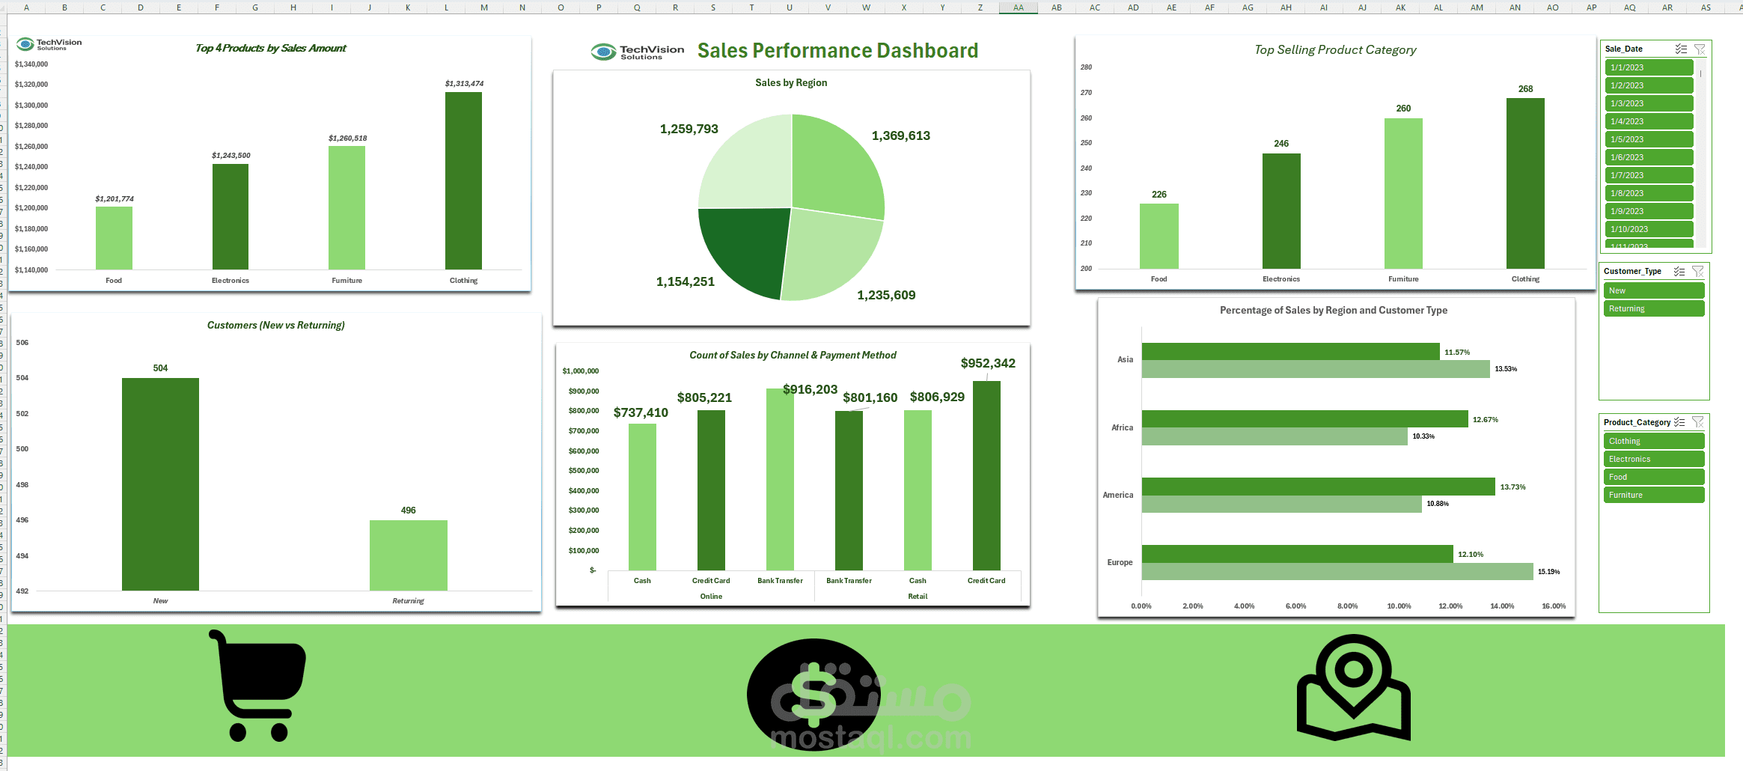1743x771 pixels.
Task: Clear the filter on the Sale_Date slicer
Action: [x=1700, y=49]
